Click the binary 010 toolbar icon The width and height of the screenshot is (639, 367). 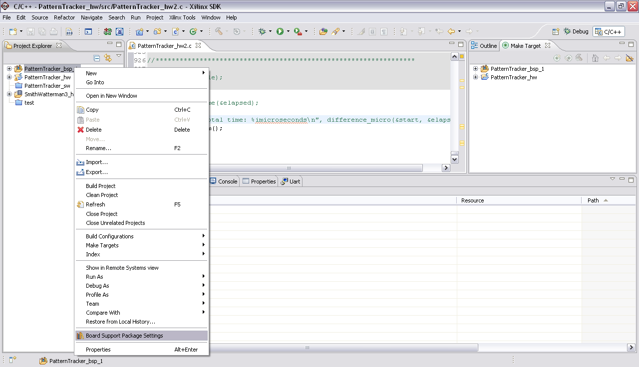coord(69,31)
